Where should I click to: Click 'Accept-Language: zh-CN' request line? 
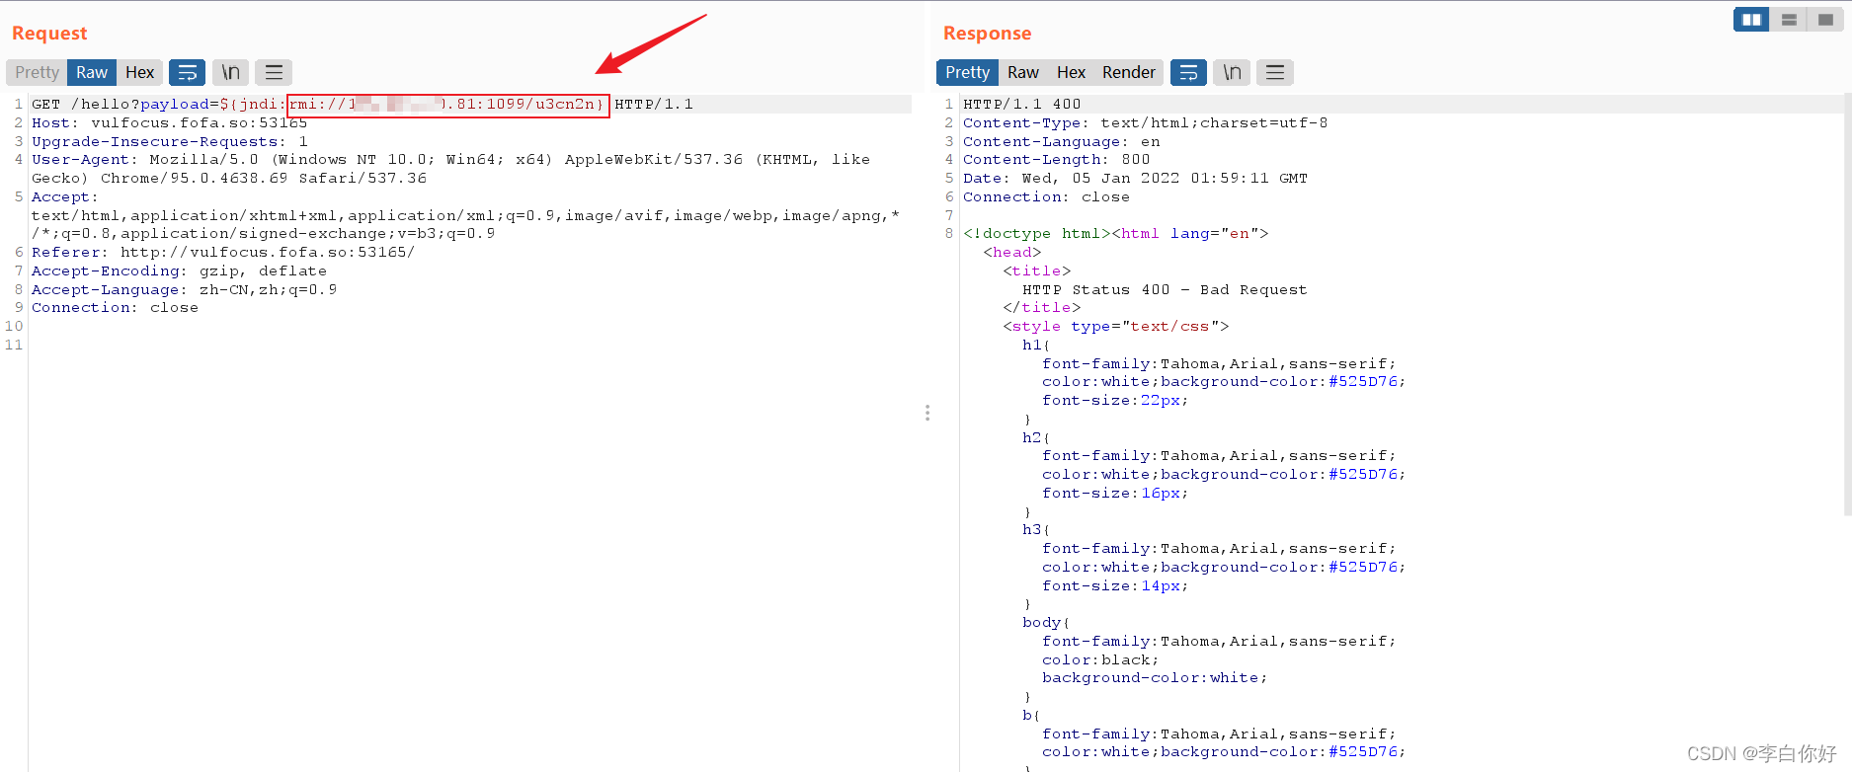[184, 289]
